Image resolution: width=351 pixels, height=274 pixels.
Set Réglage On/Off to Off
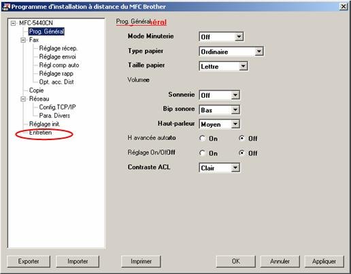tap(241, 153)
